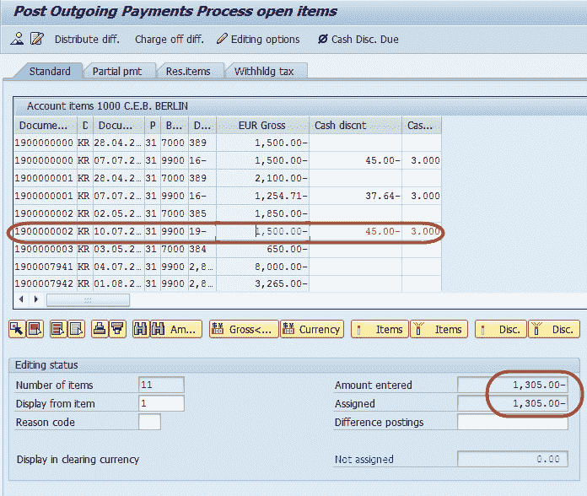Click Cash Disc. Due button

(x=358, y=40)
